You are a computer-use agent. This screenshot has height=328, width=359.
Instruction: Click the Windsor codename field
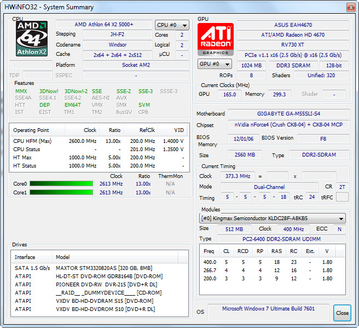click(x=118, y=45)
